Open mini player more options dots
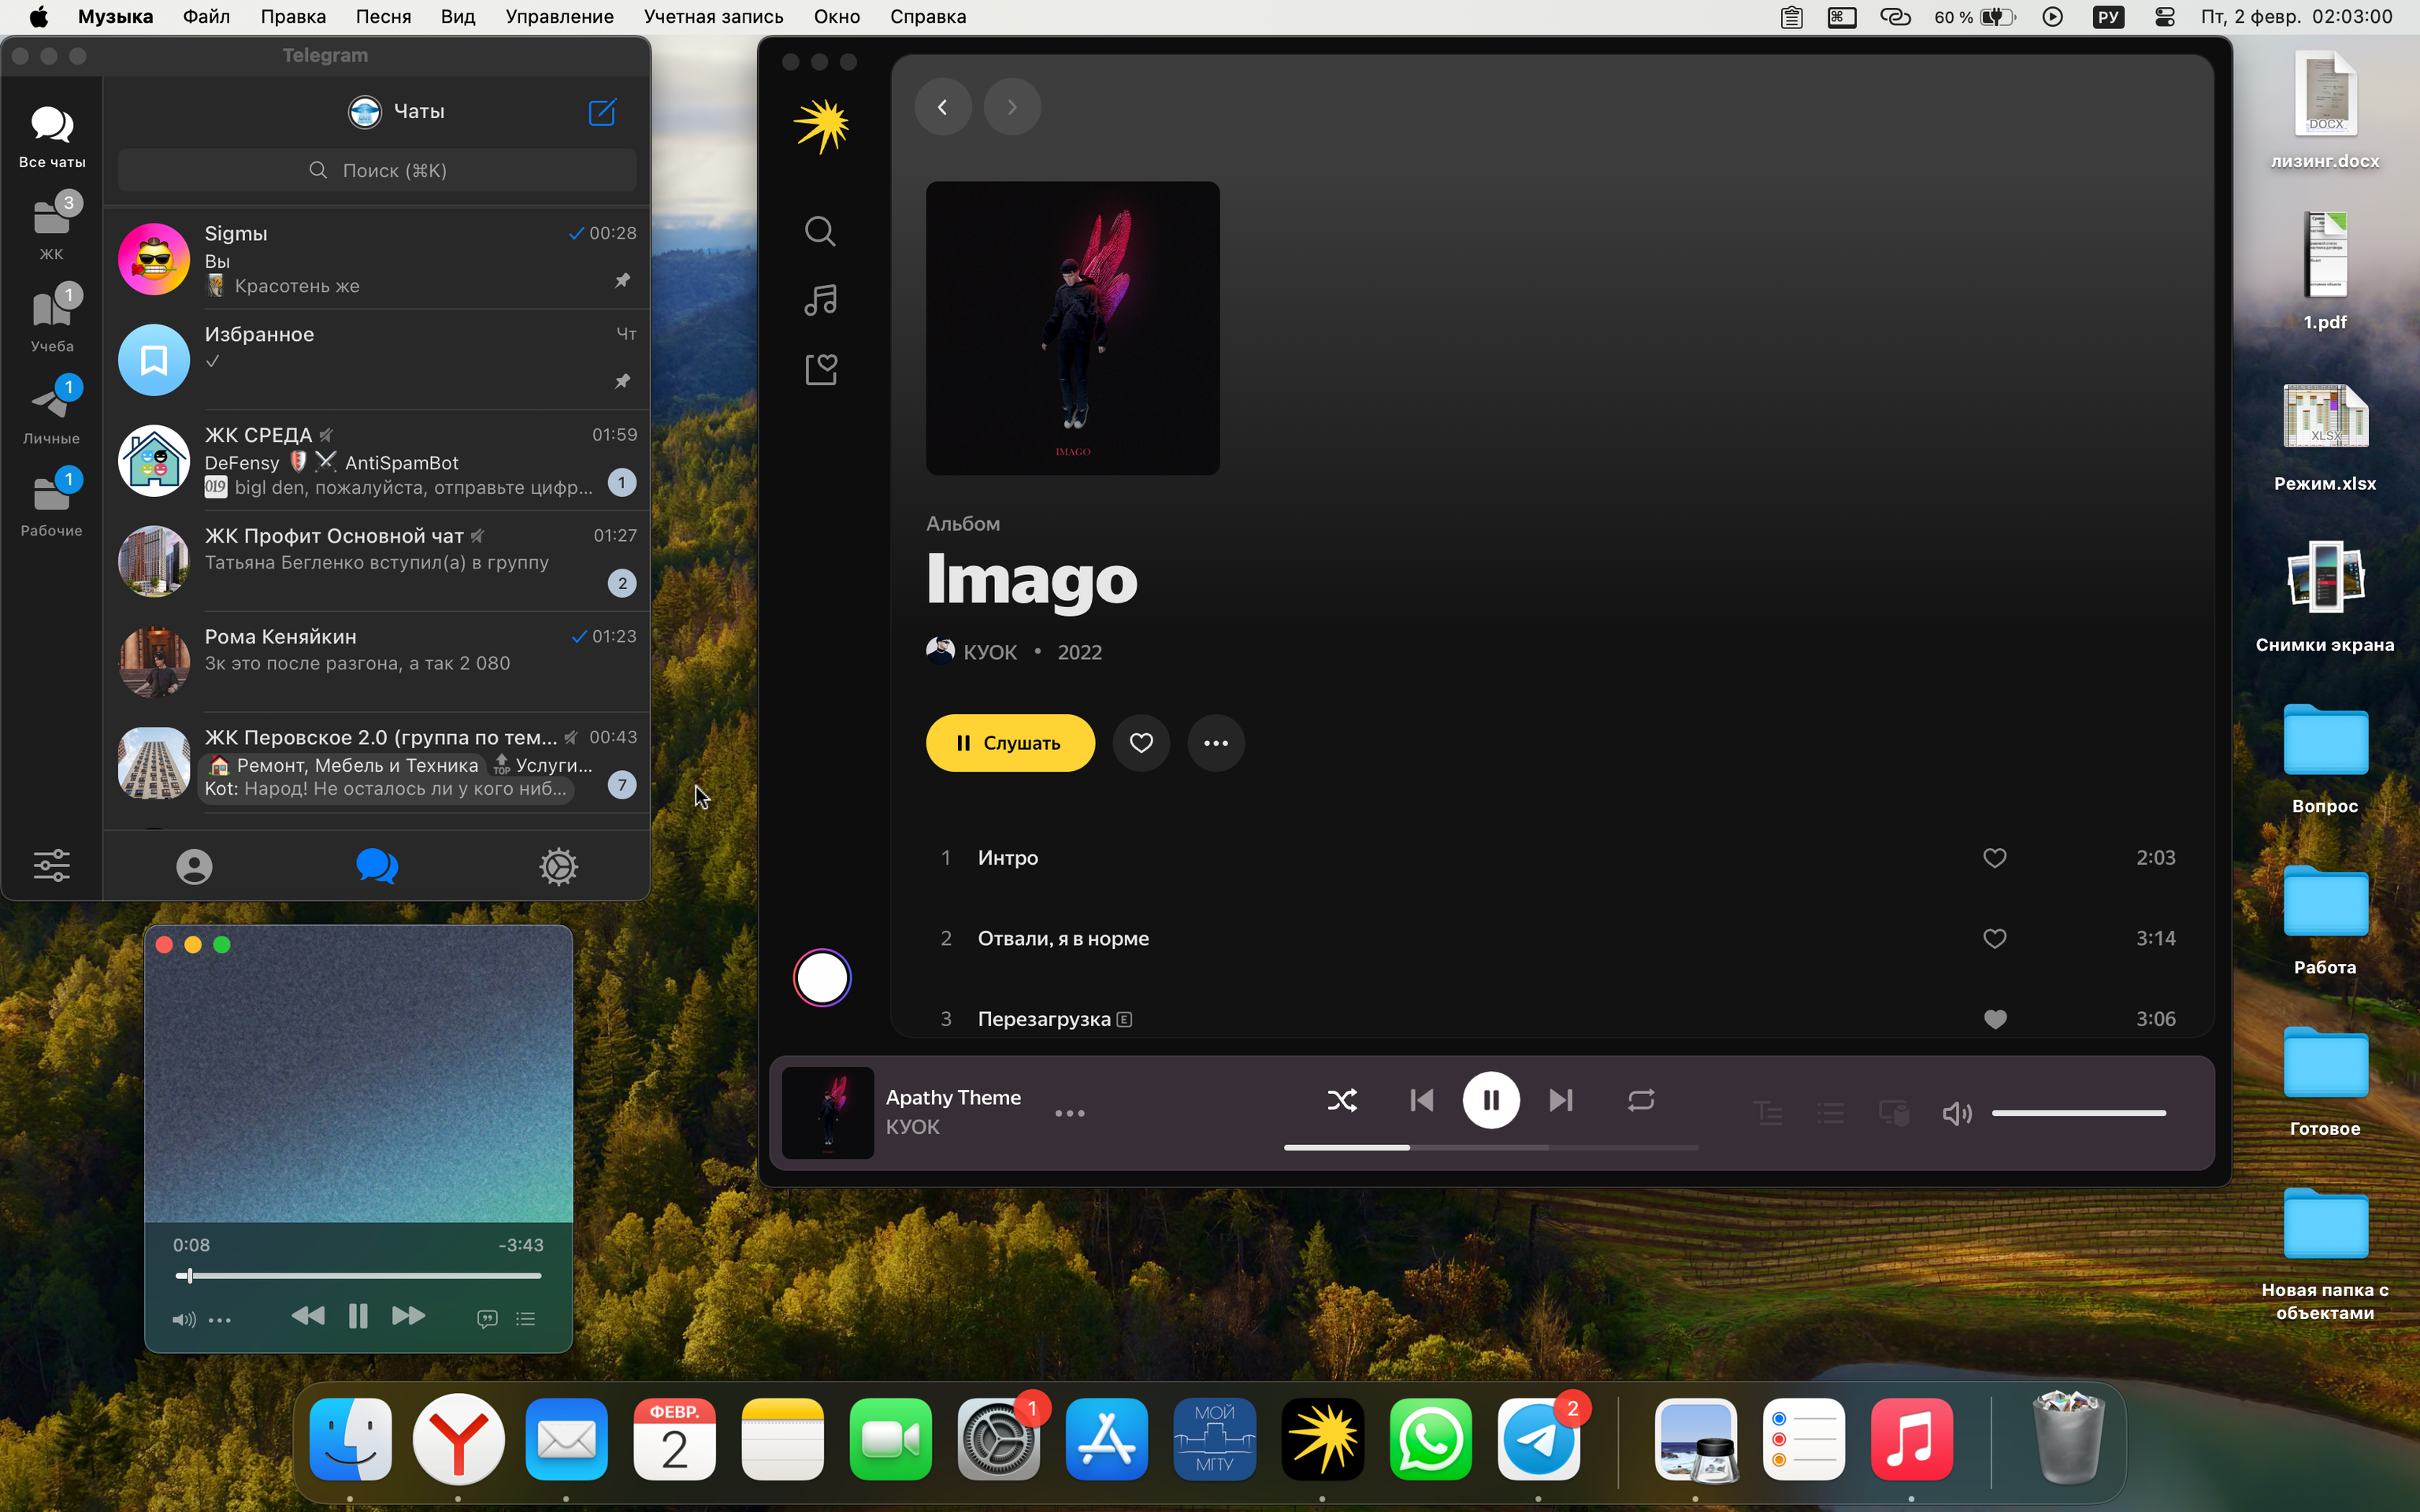The height and width of the screenshot is (1512, 2420). pos(219,1320)
